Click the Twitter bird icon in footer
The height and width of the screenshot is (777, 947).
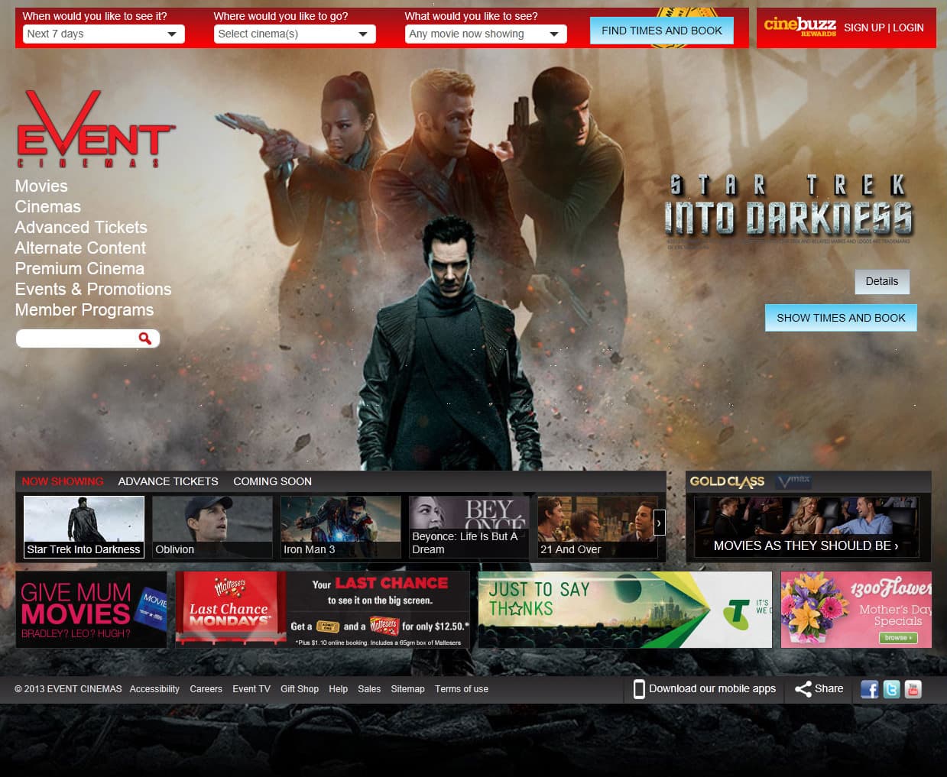click(890, 689)
